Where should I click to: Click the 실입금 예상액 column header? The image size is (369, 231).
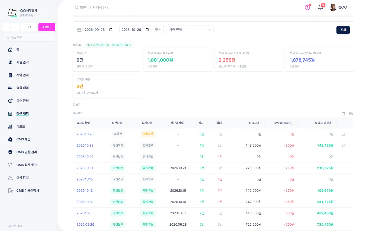tap(323, 123)
